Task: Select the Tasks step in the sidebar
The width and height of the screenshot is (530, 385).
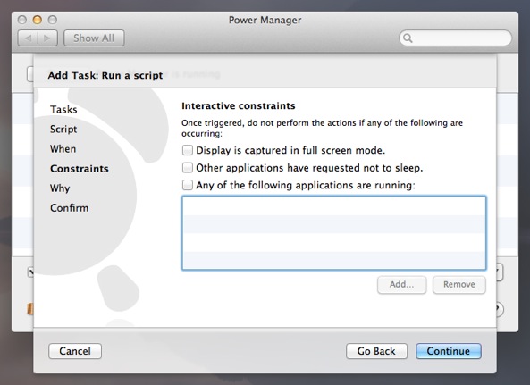Action: point(63,109)
